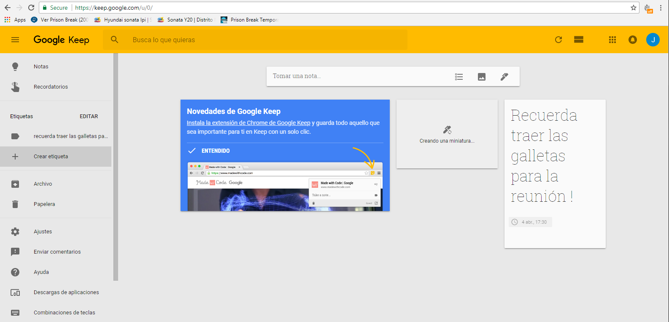
Task: Open the 'Prison Break Tempor' bookmark
Action: coord(249,20)
